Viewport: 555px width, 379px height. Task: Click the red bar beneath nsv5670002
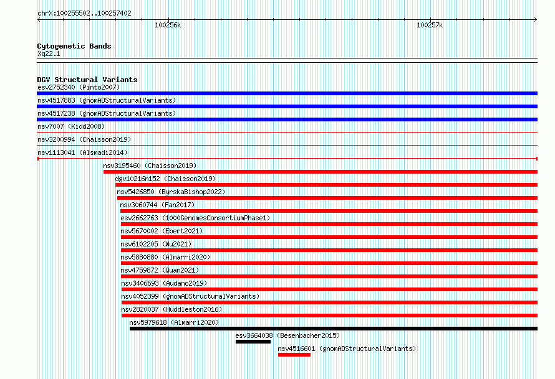329,237
